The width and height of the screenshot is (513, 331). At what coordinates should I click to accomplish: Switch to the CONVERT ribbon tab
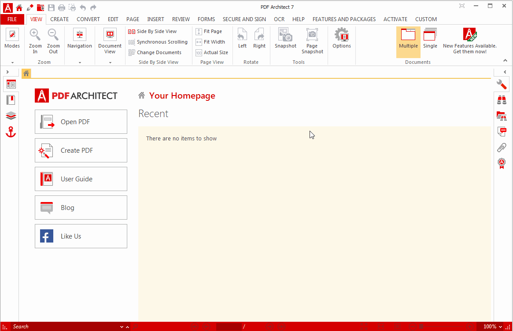pos(88,19)
